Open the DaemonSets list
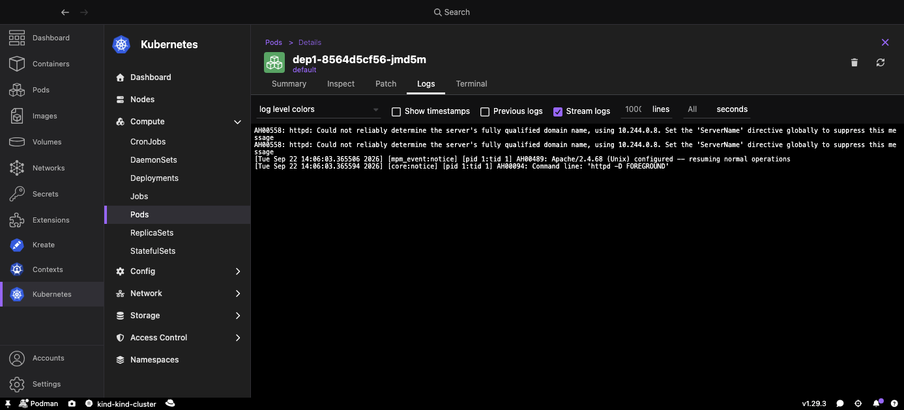 pyautogui.click(x=177, y=160)
